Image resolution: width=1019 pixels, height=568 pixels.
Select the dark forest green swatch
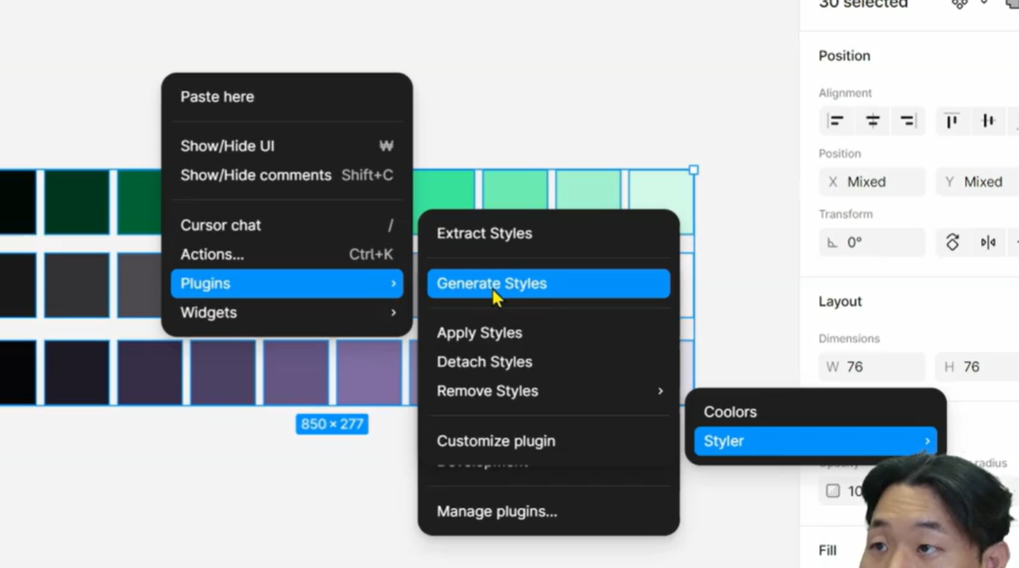point(77,202)
